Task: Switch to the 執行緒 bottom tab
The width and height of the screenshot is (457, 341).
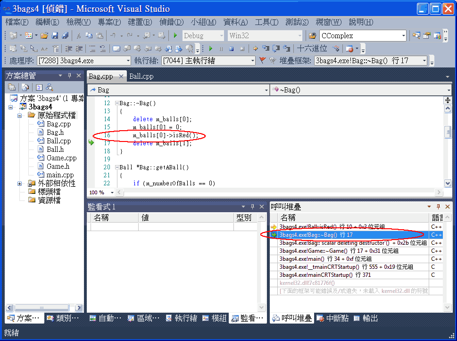Action: pos(181,318)
